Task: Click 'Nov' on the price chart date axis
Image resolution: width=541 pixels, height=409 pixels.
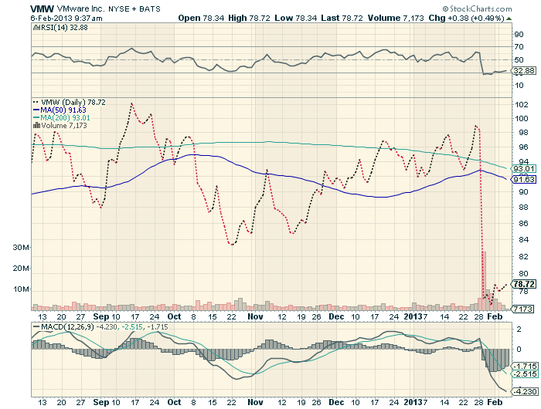Action: (256, 316)
